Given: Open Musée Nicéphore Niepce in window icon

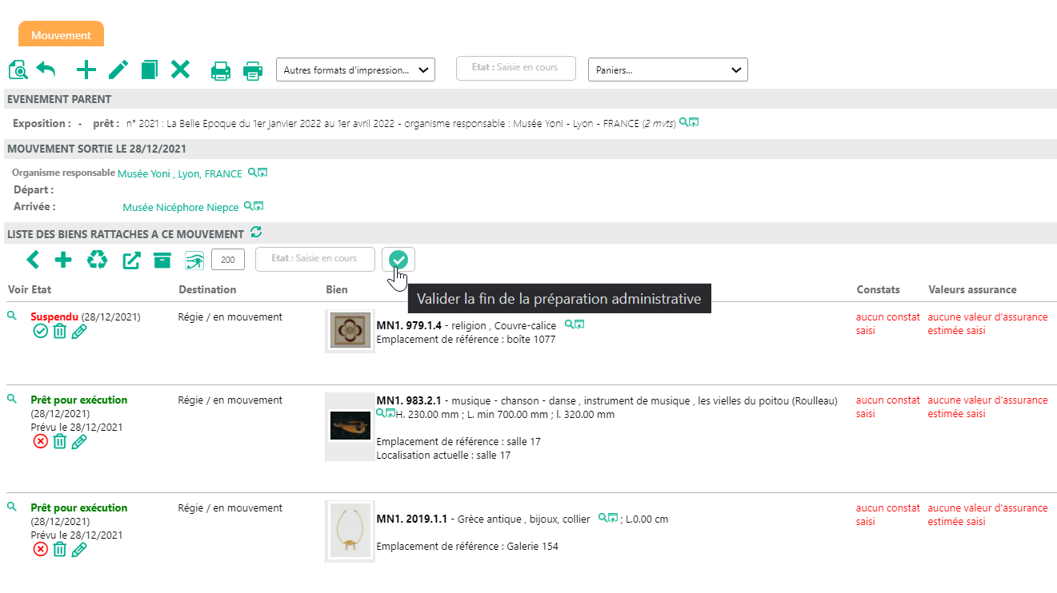Looking at the screenshot, I should [258, 205].
